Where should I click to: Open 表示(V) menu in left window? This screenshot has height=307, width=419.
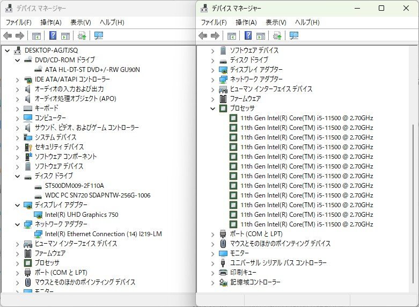coord(80,22)
